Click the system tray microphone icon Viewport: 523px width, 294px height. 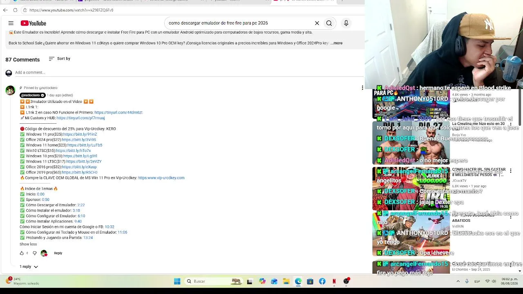click(467, 281)
